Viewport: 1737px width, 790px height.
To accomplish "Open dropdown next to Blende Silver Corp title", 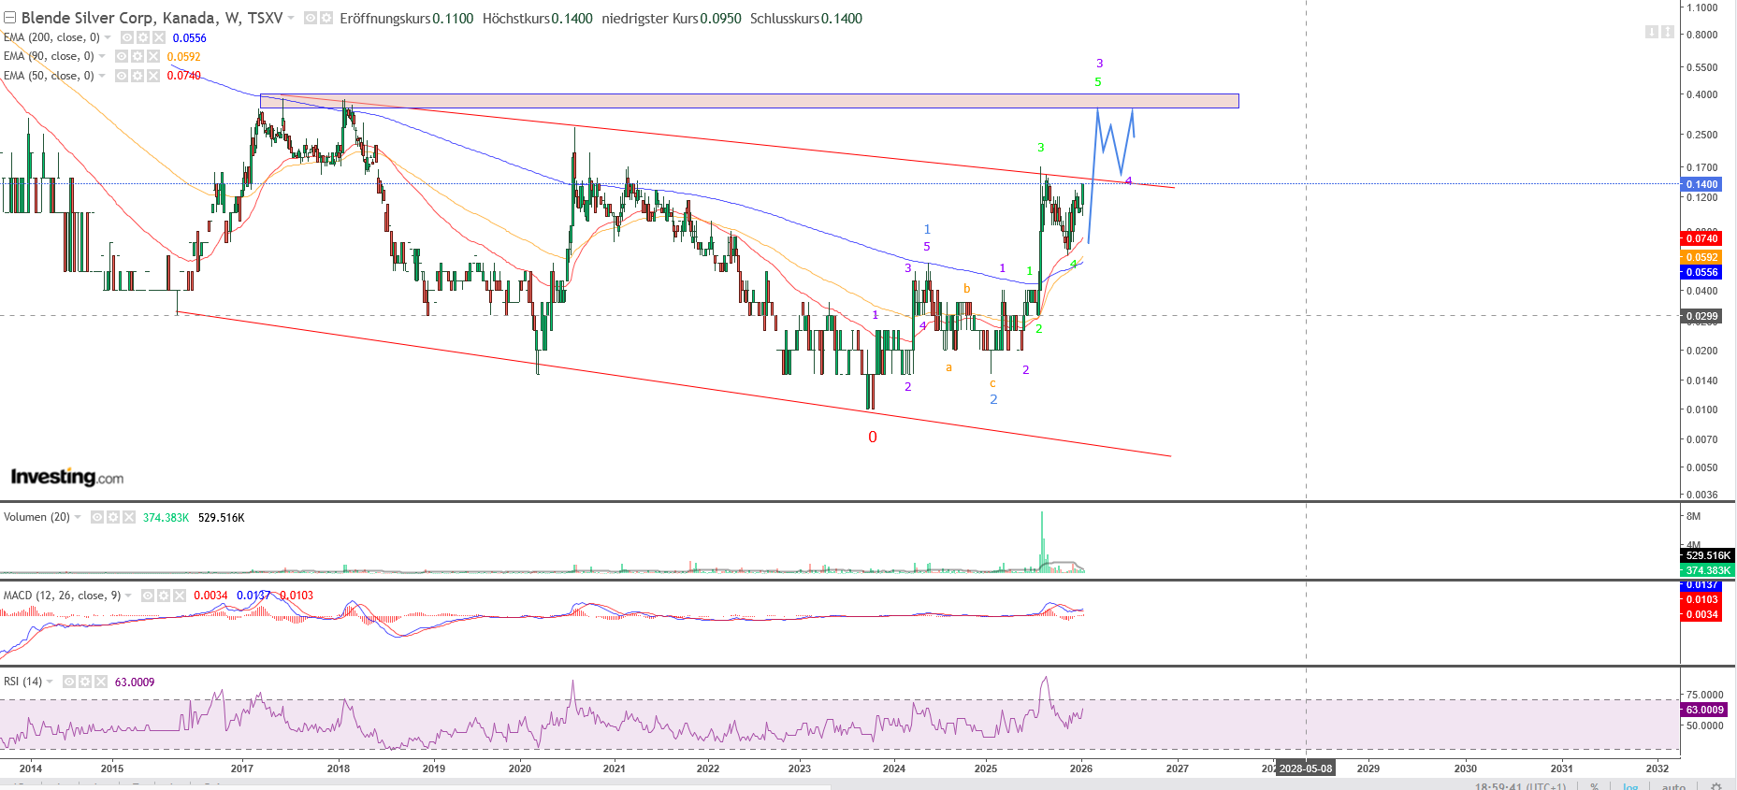I will tap(291, 18).
